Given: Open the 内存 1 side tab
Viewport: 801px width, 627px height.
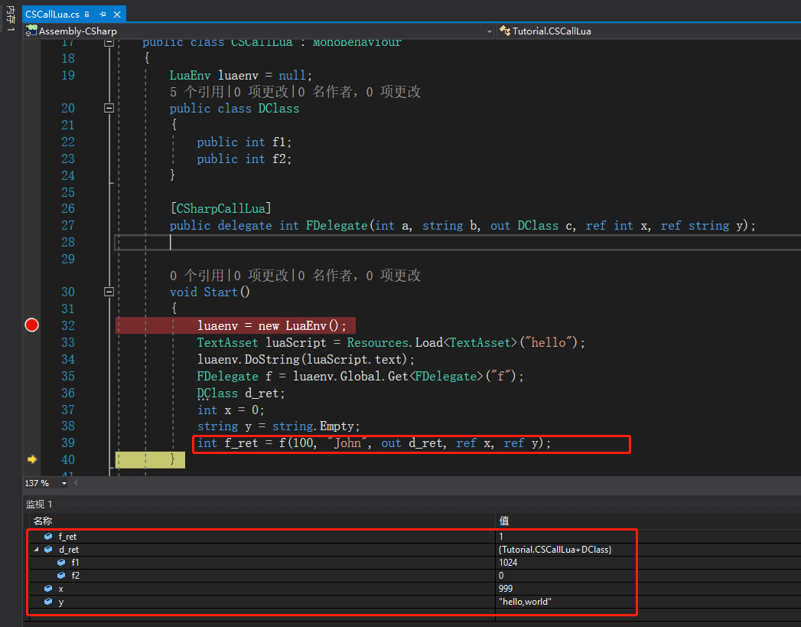Looking at the screenshot, I should coord(10,18).
